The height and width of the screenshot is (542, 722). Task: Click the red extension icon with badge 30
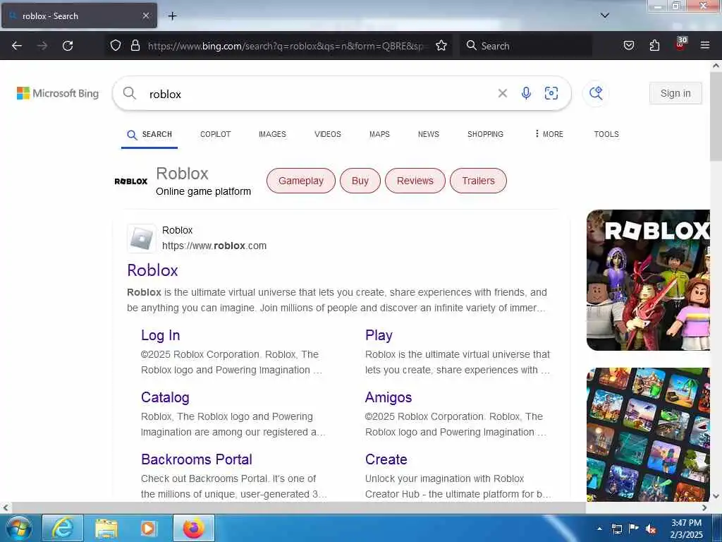tap(680, 44)
